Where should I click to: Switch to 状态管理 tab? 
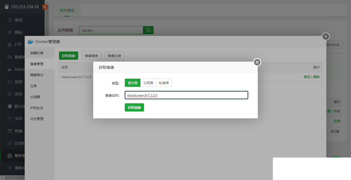[x=40, y=119]
